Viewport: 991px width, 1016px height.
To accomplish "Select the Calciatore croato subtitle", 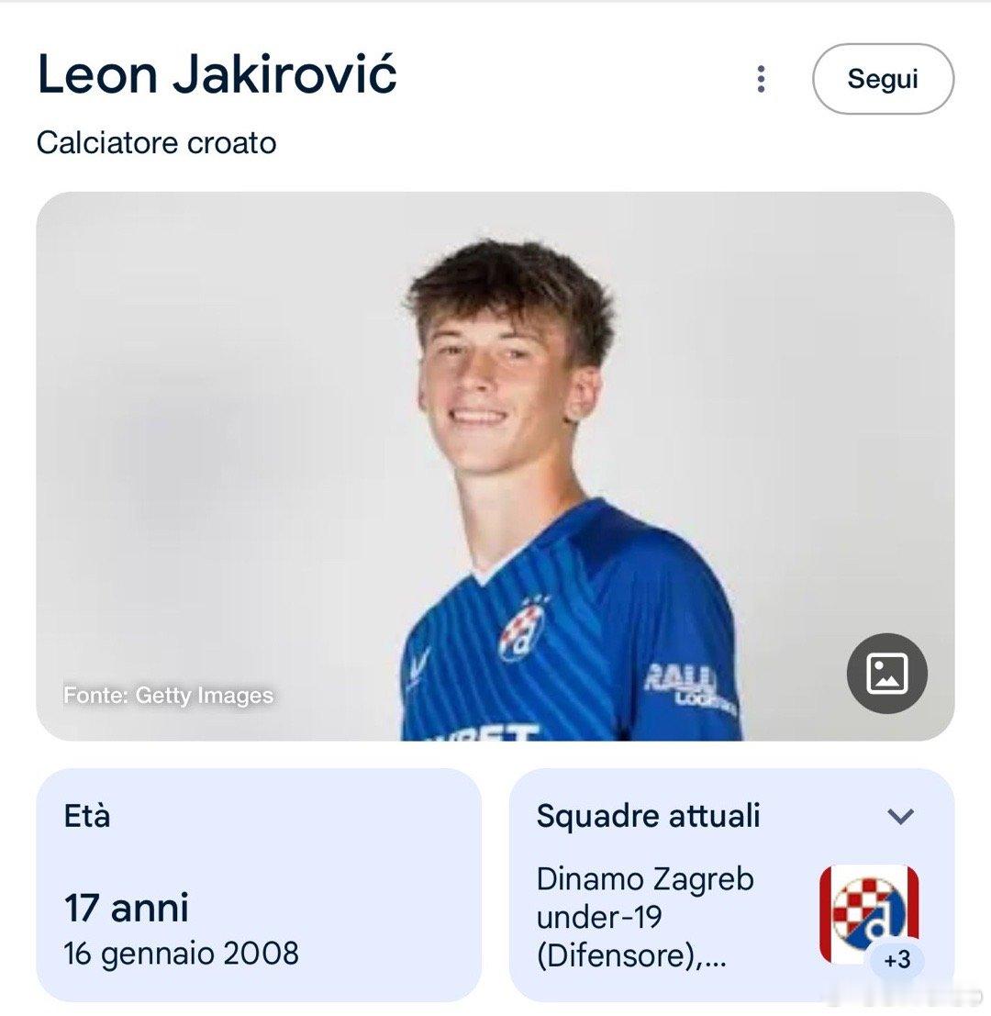I will 156,143.
